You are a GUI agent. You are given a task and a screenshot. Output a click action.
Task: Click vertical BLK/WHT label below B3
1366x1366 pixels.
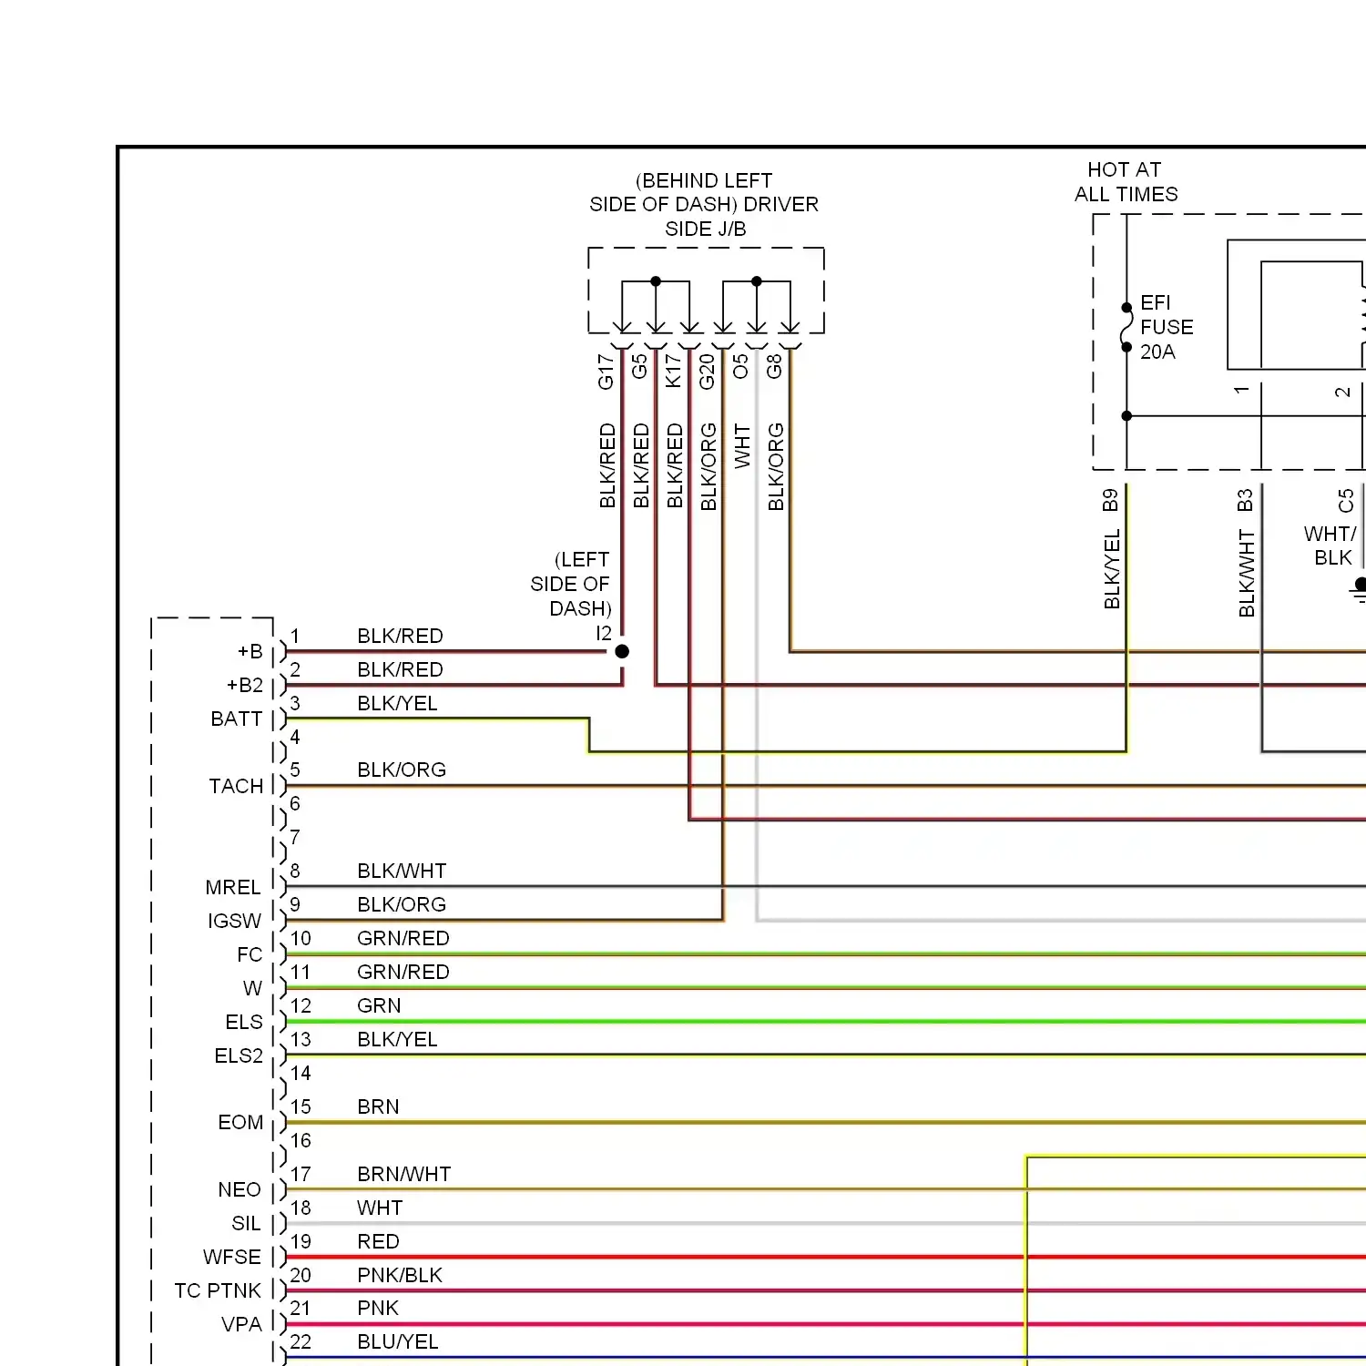[x=1247, y=574]
